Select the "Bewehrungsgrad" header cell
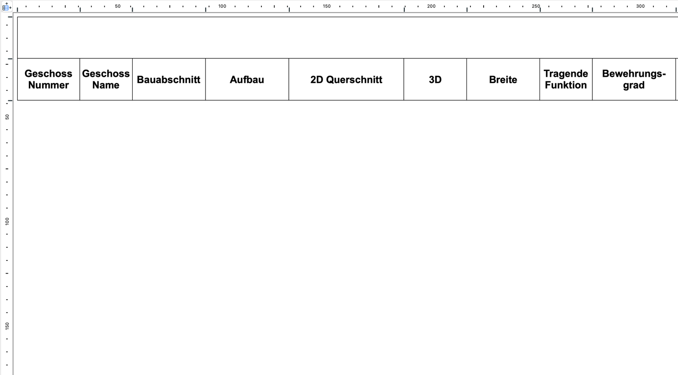 click(634, 79)
